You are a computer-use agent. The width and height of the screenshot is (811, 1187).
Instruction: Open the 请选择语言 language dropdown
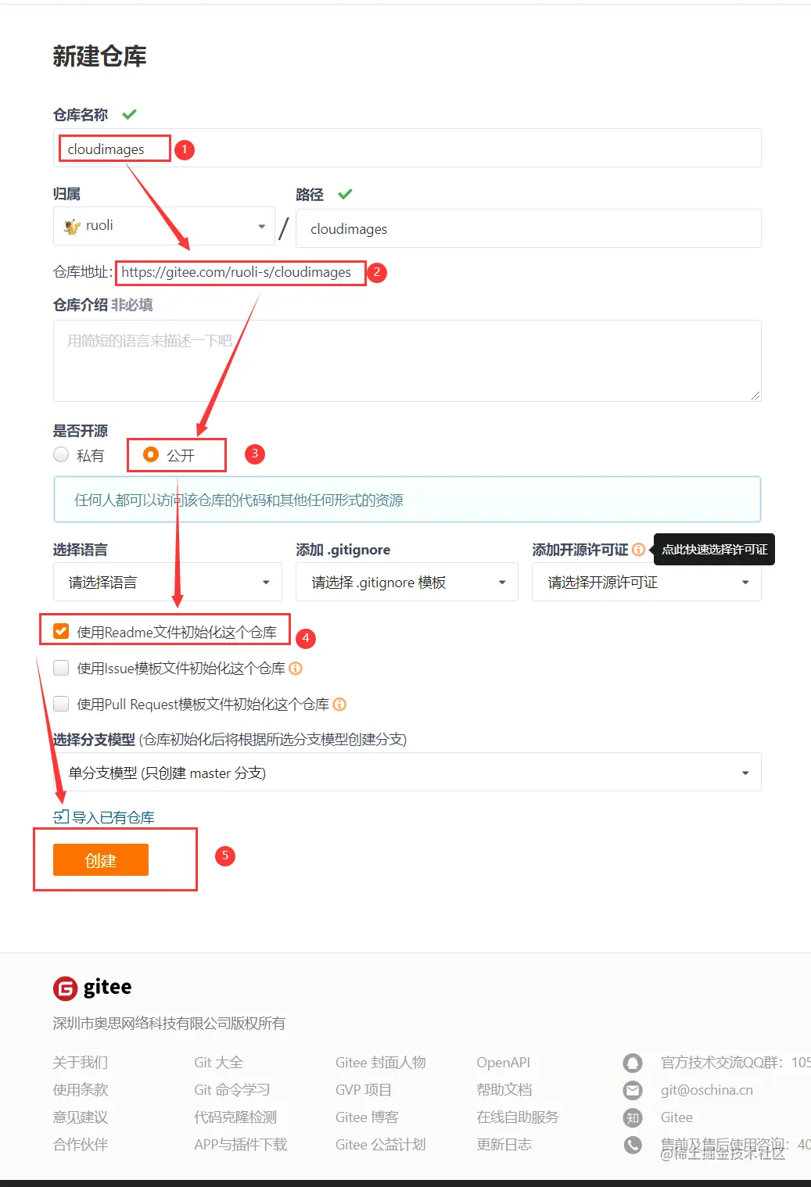point(167,583)
